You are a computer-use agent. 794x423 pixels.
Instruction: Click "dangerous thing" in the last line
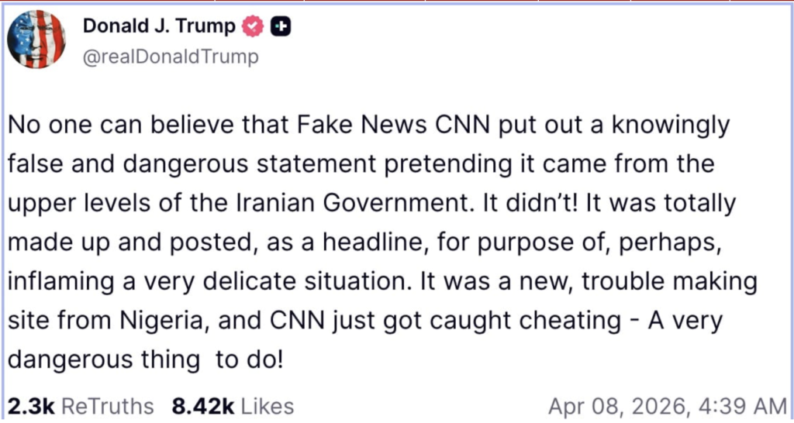click(105, 358)
